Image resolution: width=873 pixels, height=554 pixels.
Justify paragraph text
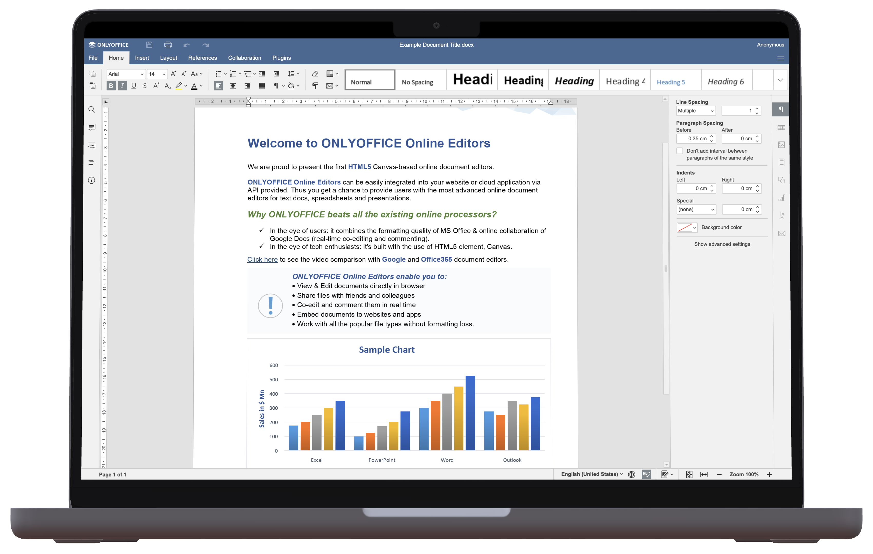pos(262,86)
